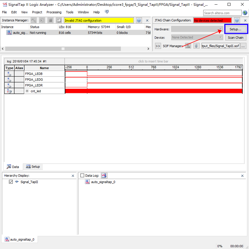
Task: Click the >> expand button beside SOF Manager
Action: coord(158,46)
